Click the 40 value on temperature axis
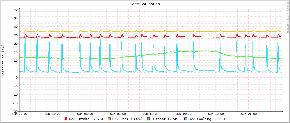The width and height of the screenshot is (290, 123). click(x=16, y=10)
